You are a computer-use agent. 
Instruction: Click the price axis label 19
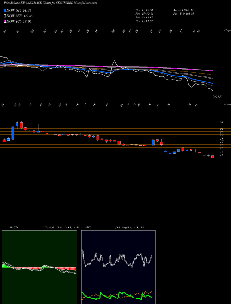[x=221, y=135]
